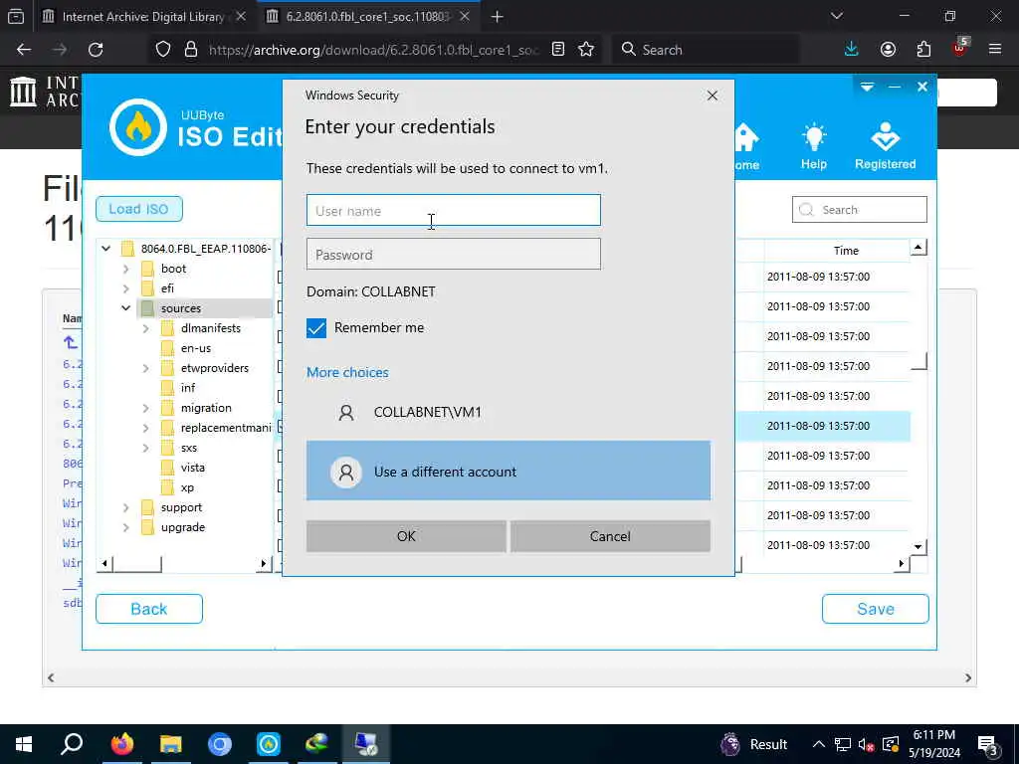Reload the page in Firefox

tap(96, 50)
